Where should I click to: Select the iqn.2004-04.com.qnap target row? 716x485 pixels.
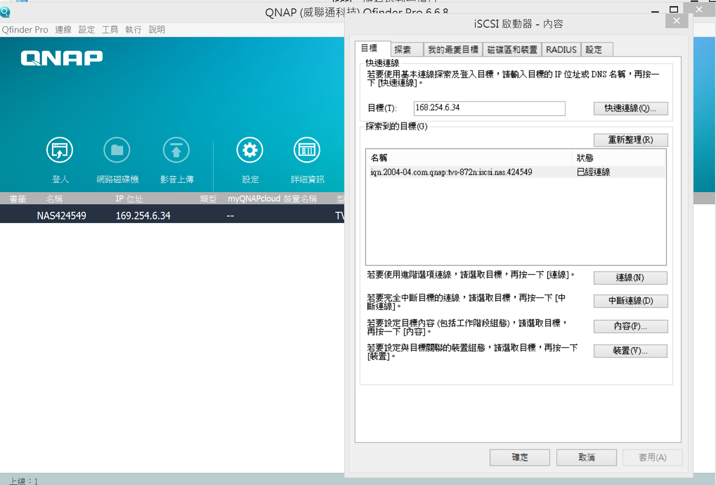click(516, 172)
